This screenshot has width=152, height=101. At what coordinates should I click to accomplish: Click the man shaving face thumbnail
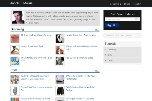(60, 61)
